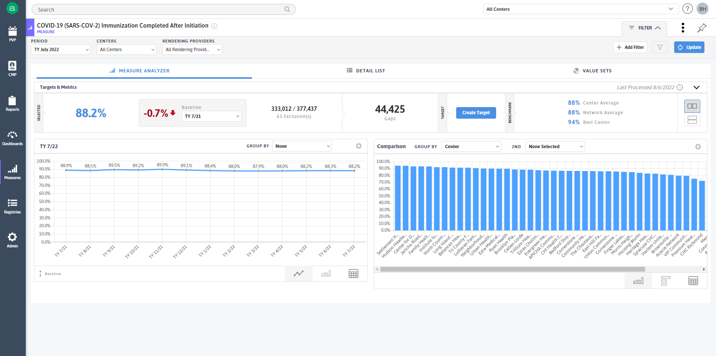
Task: Switch to Detail List tab
Action: (x=366, y=71)
